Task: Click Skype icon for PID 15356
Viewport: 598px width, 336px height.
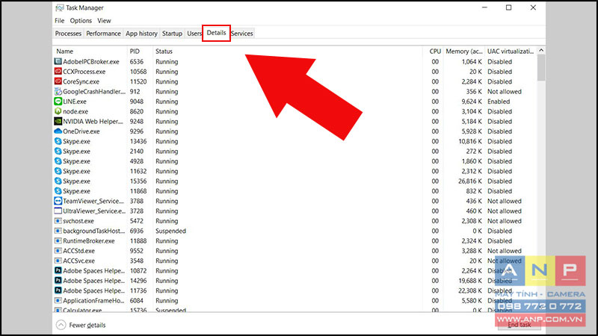Action: [58, 181]
